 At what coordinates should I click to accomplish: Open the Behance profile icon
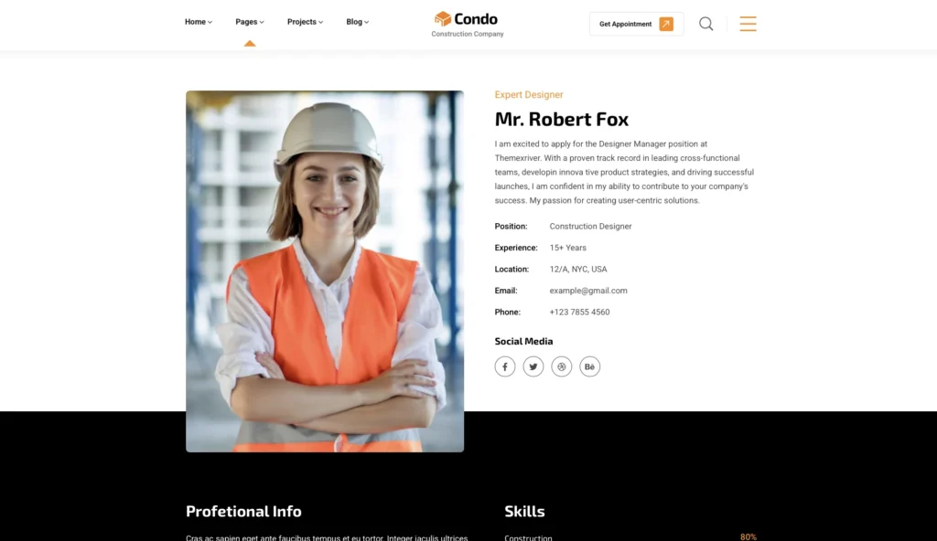[x=590, y=366]
